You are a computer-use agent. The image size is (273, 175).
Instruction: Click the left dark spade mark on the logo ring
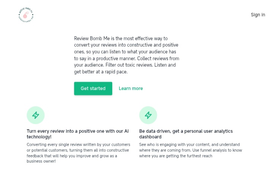[x=19, y=15]
